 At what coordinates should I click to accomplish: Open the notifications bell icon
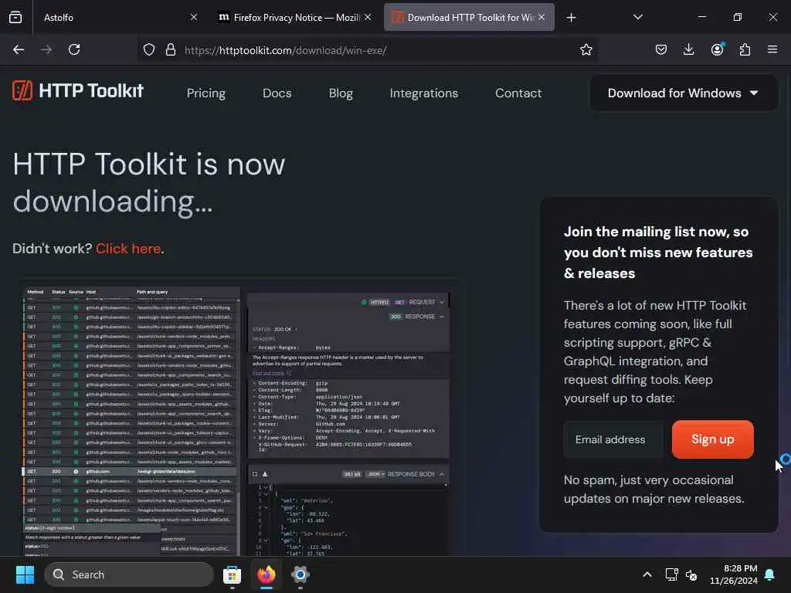[x=770, y=574]
